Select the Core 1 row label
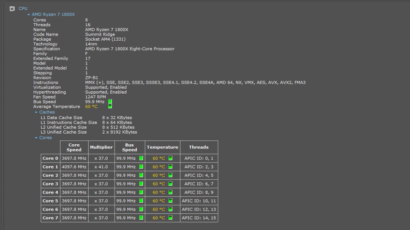This screenshot has width=410, height=230. pos(51,167)
